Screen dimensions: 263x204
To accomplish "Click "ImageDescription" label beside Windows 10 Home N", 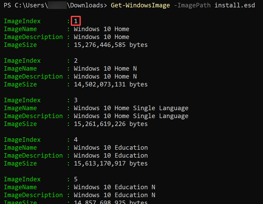I will point(33,76).
